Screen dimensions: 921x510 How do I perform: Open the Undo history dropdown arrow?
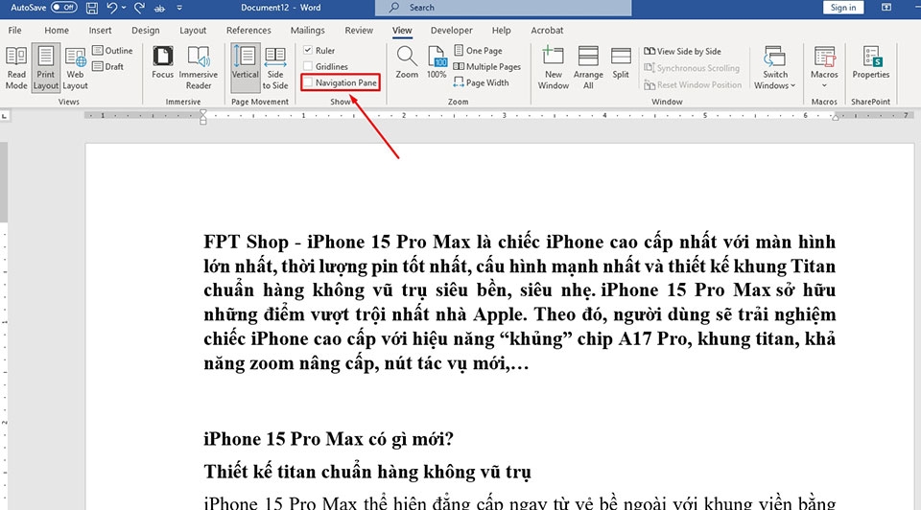[x=124, y=8]
